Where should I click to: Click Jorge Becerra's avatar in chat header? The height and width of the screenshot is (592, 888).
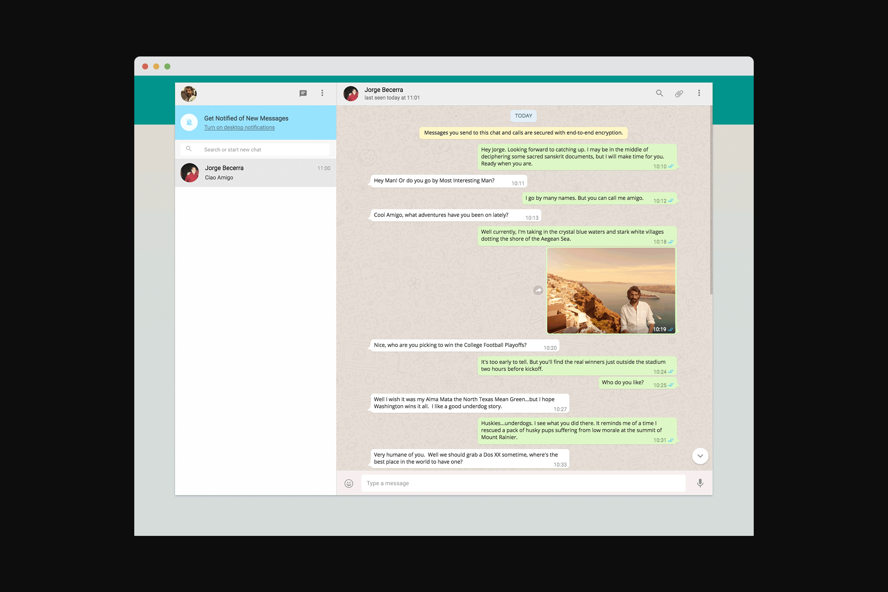coord(351,94)
